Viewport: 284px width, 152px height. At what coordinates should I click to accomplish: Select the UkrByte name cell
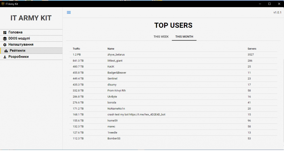tap(112, 97)
